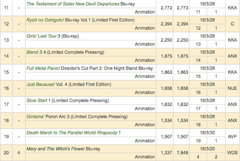Select rank number 18 cell

coord(6,121)
